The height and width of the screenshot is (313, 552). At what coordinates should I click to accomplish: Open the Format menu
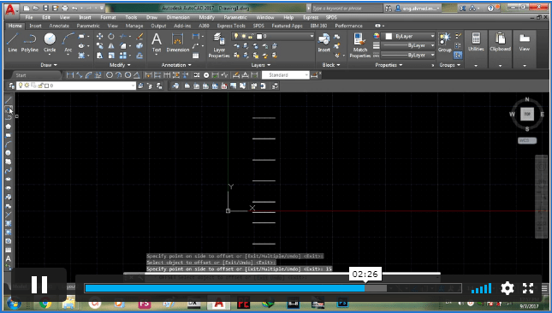[x=108, y=17]
